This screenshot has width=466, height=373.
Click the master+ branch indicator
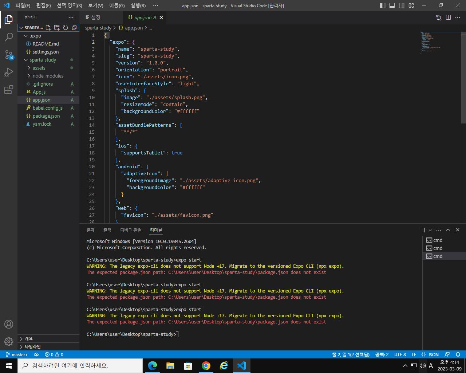pyautogui.click(x=16, y=354)
